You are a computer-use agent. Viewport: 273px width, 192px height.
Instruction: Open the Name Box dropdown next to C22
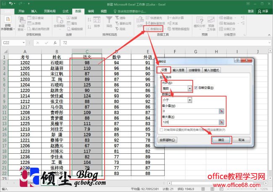coord(24,43)
